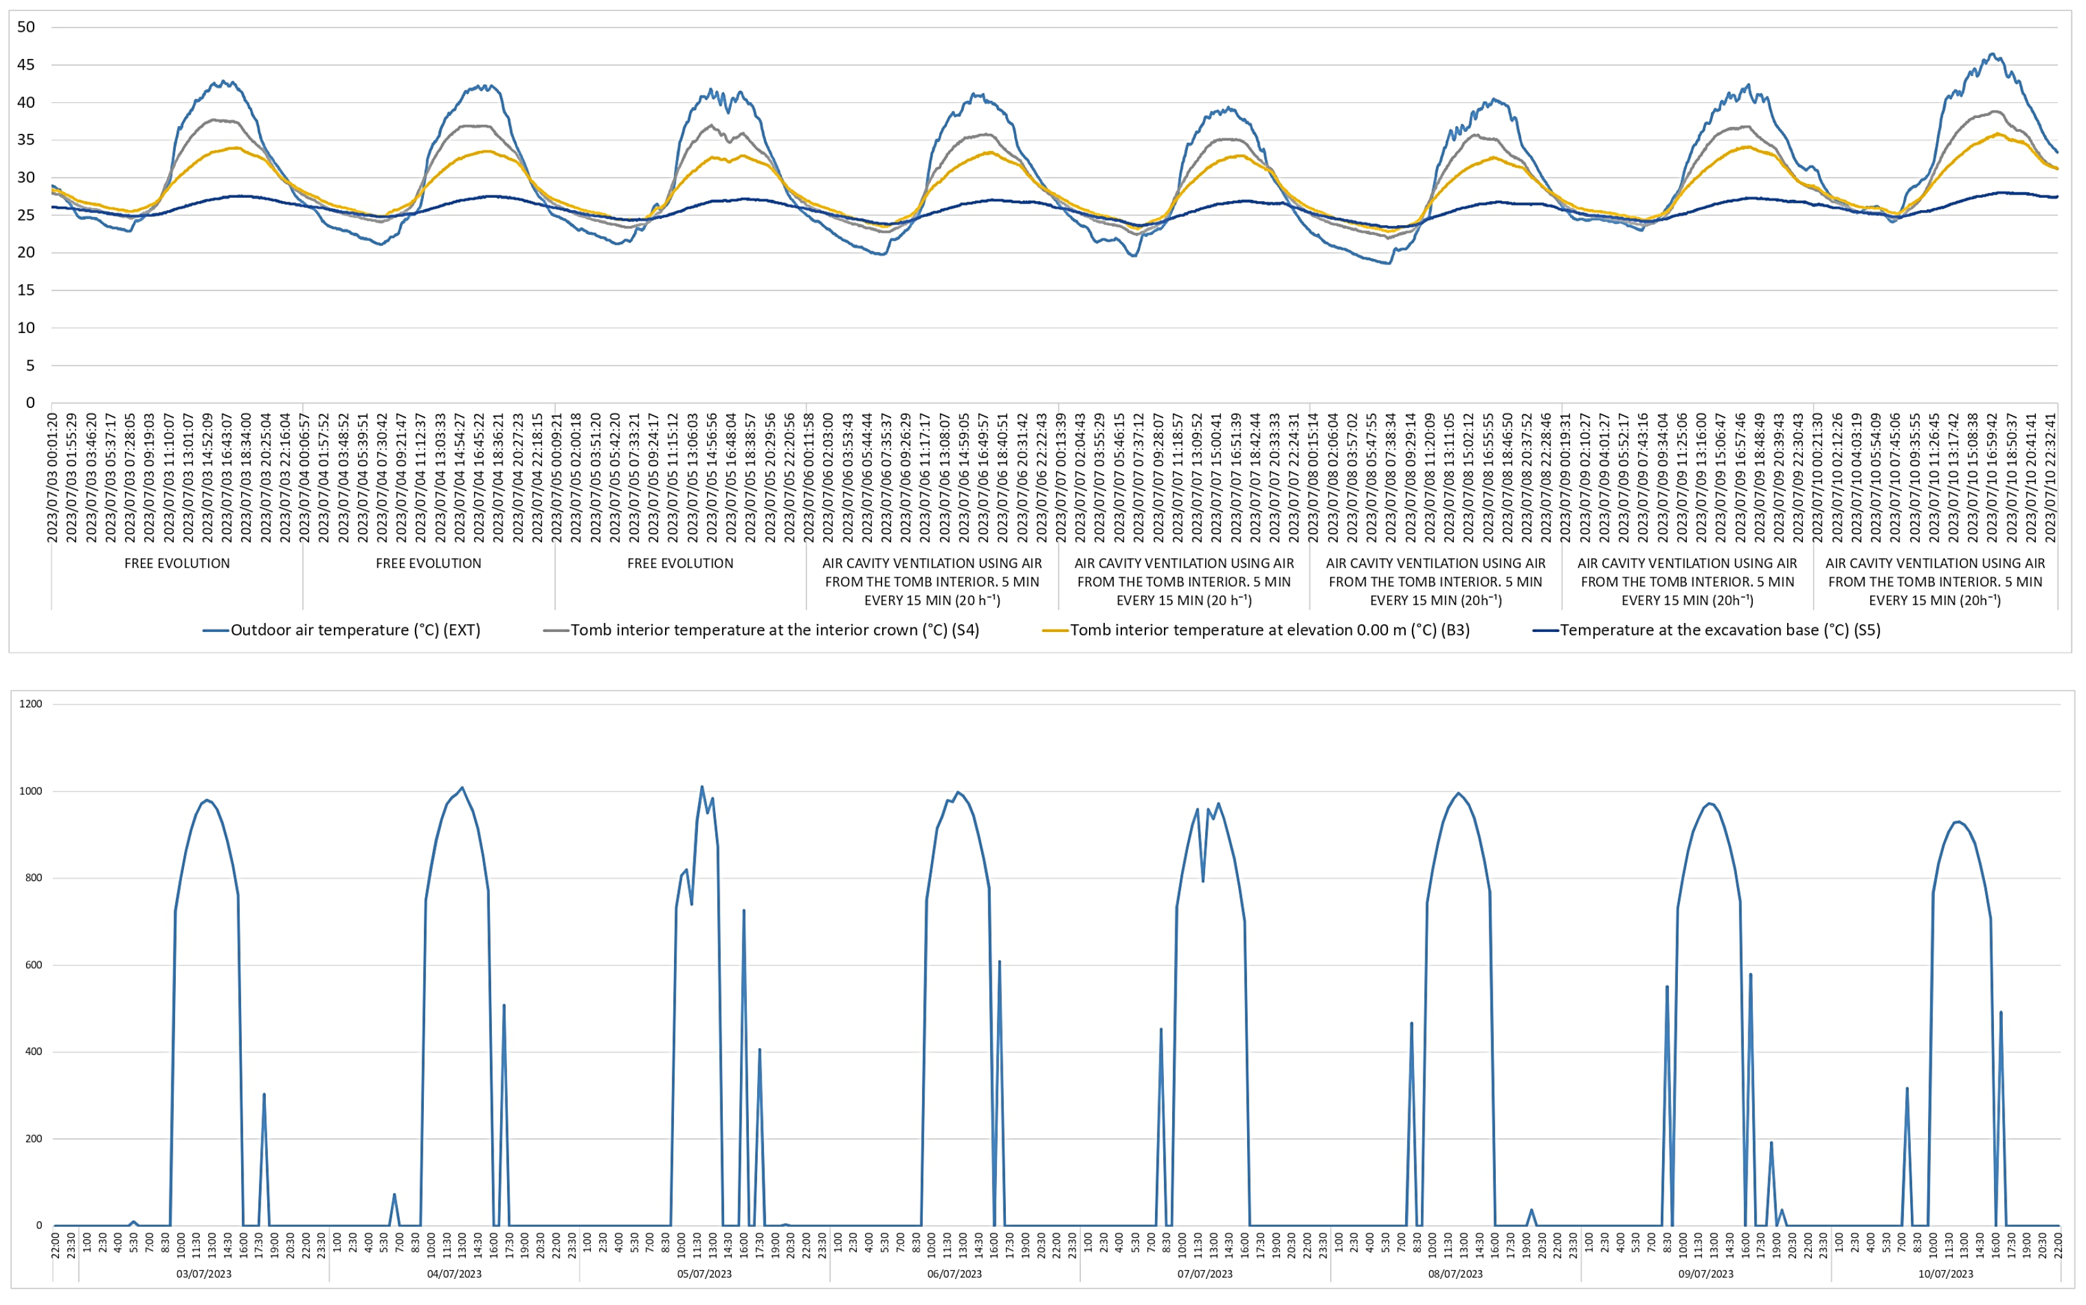Click the 10/07/2023 date label in lower chart
The width and height of the screenshot is (2086, 1305).
pos(1946,1274)
